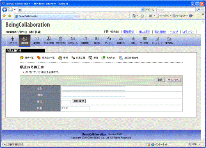The height and width of the screenshot is (148, 206).
Task: Open the アンケート navigation icon
Action: 109,41
